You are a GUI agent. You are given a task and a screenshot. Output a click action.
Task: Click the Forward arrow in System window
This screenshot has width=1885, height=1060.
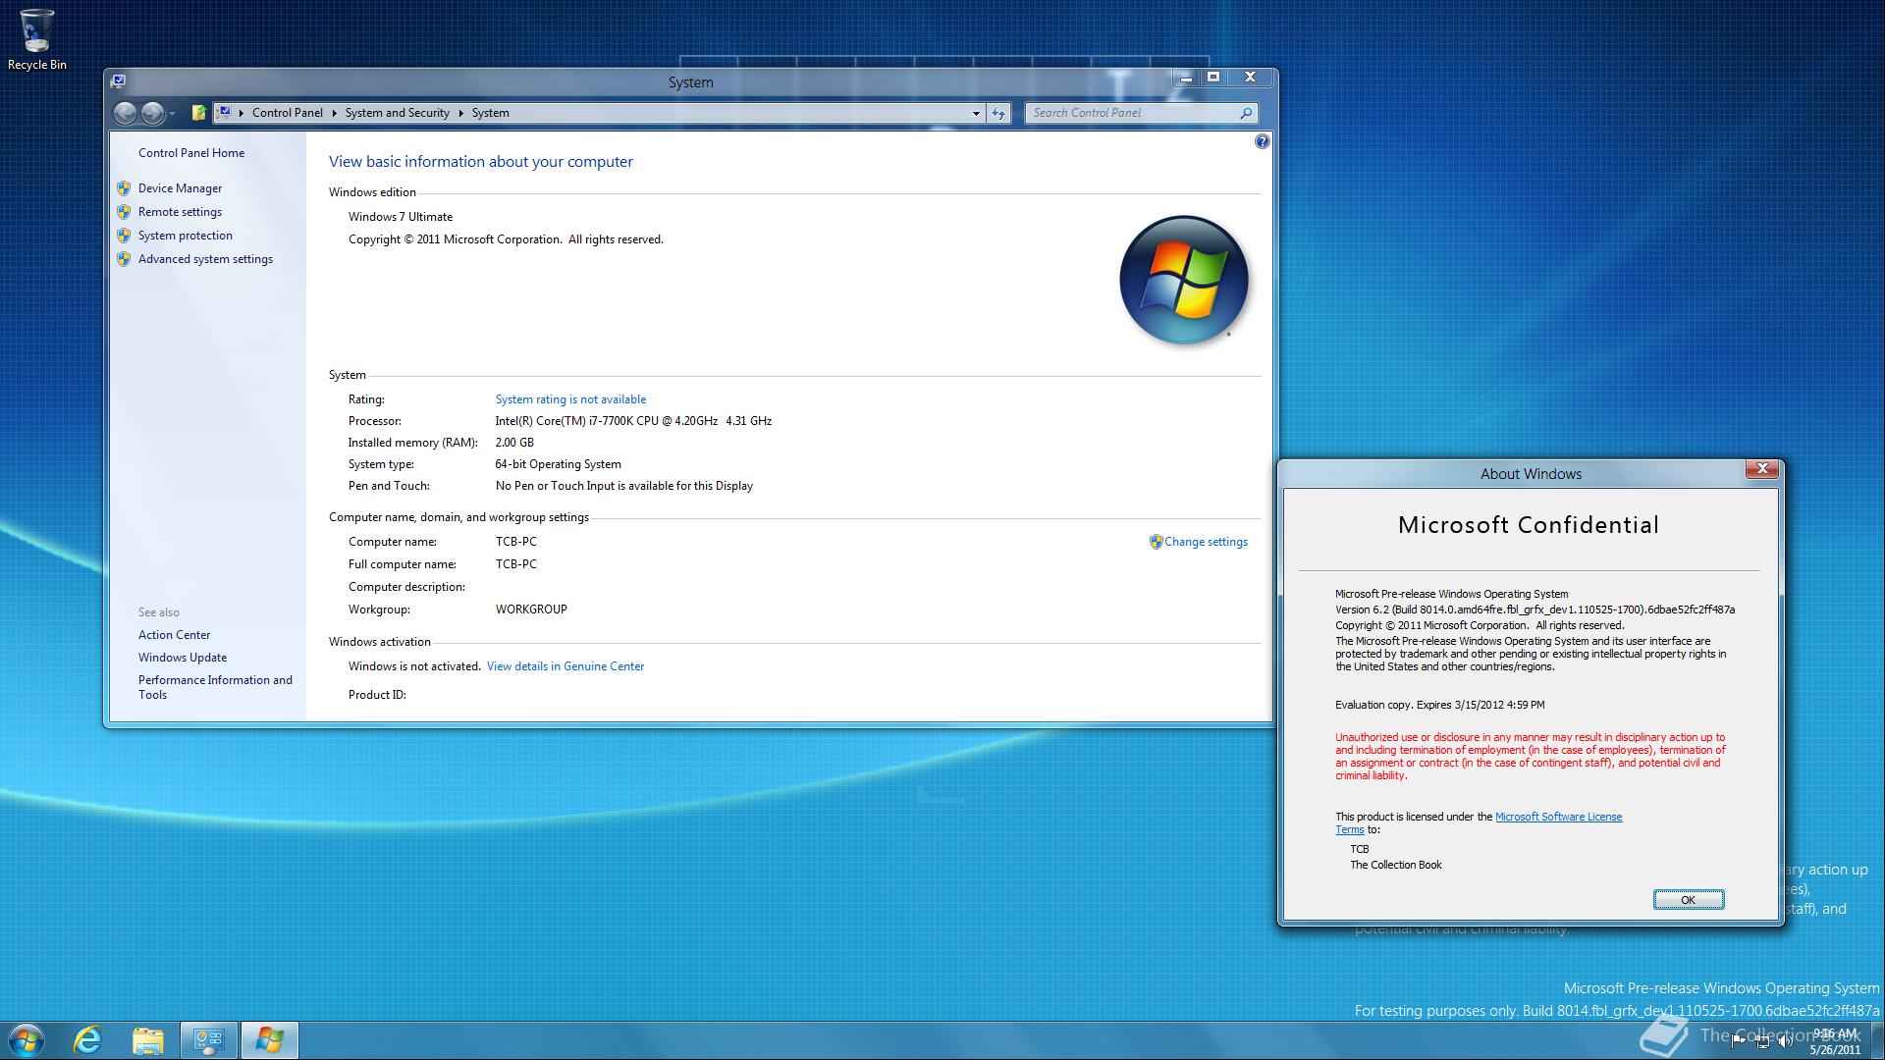[x=152, y=113]
